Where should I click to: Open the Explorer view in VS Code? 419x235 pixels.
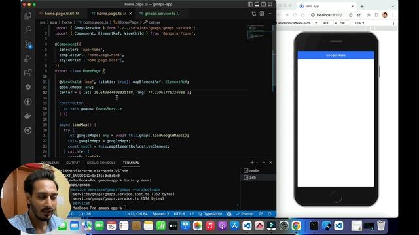(x=27, y=16)
